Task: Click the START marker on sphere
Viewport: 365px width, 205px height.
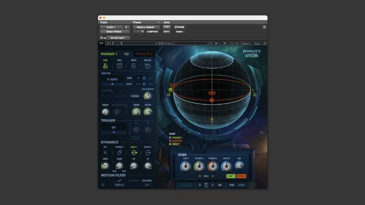Action: click(212, 93)
